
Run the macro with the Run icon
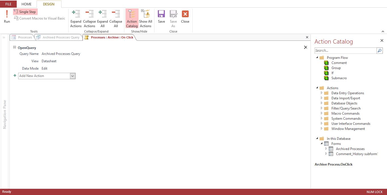(7, 16)
